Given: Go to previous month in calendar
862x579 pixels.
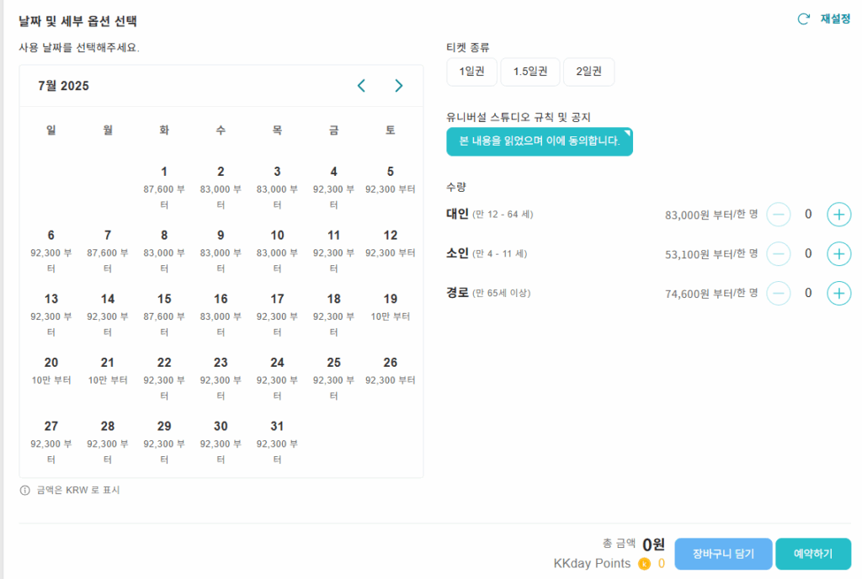Looking at the screenshot, I should (x=361, y=86).
